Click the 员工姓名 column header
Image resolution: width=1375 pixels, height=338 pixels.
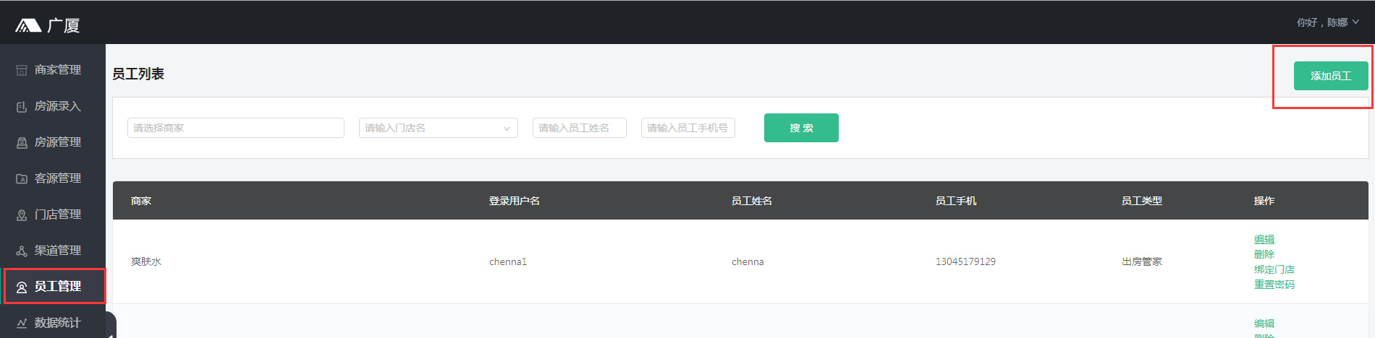752,201
